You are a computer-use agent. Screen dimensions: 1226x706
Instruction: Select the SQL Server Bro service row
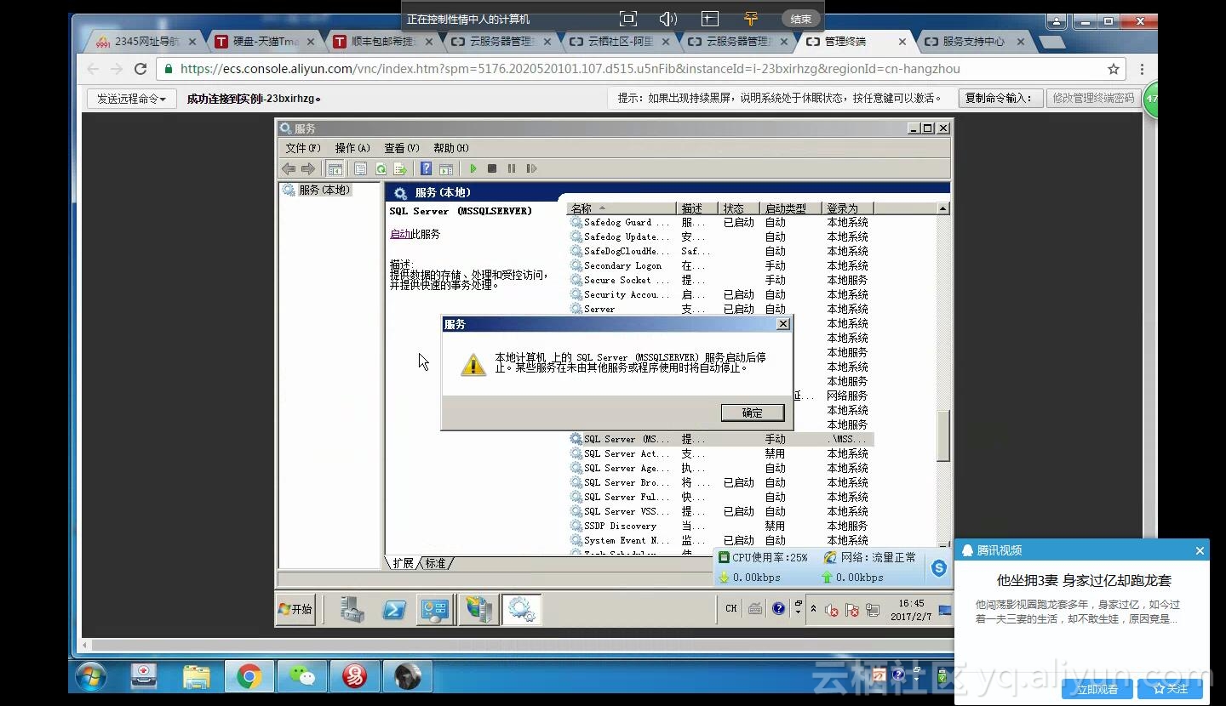pos(721,482)
